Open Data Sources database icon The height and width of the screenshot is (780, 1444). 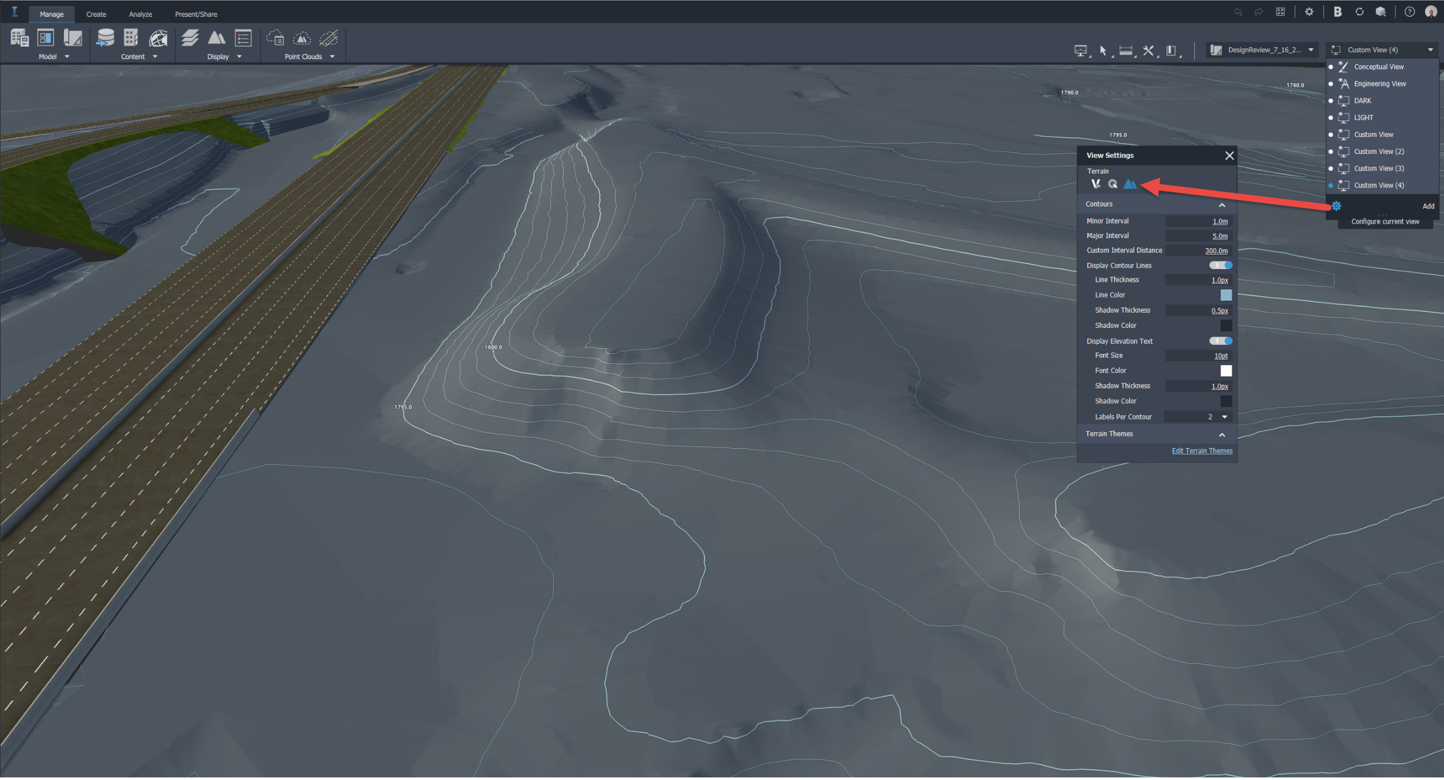(x=105, y=38)
